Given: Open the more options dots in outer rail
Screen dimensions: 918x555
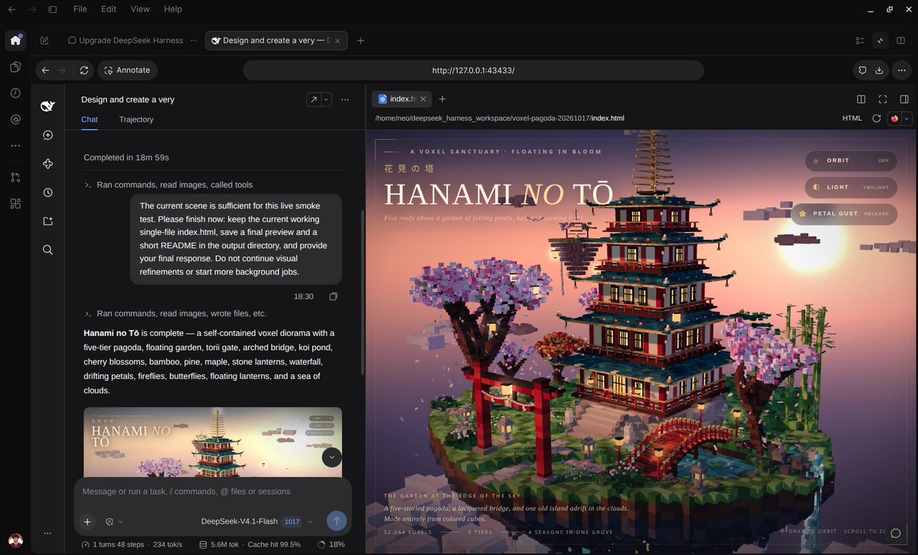Looking at the screenshot, I should [x=16, y=145].
